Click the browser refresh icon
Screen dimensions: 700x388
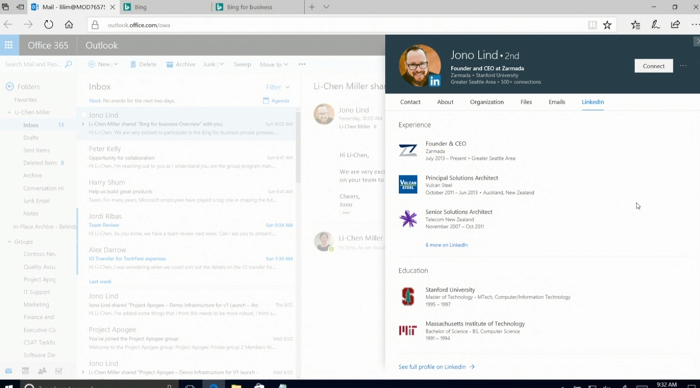pyautogui.click(x=49, y=25)
